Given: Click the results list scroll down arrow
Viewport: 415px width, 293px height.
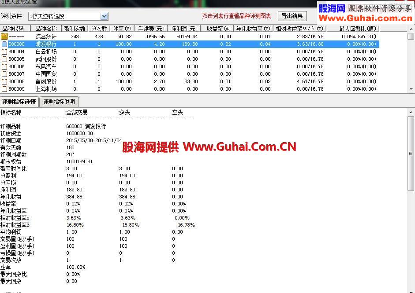Looking at the screenshot, I should coord(411,89).
